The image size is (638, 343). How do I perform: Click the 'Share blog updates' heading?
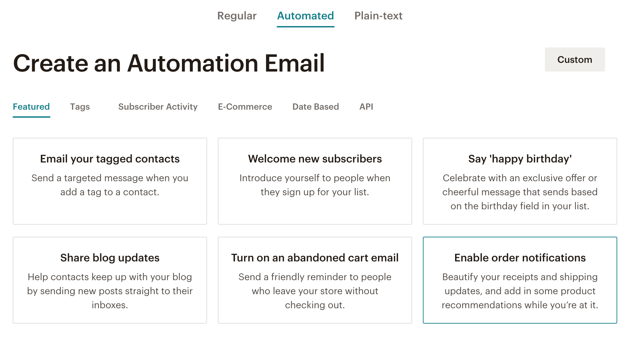click(x=110, y=258)
